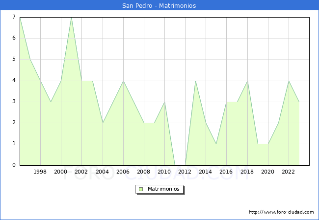The image size is (319, 220).
Task: Click the y-axis value 5
Action: [x=14, y=59]
